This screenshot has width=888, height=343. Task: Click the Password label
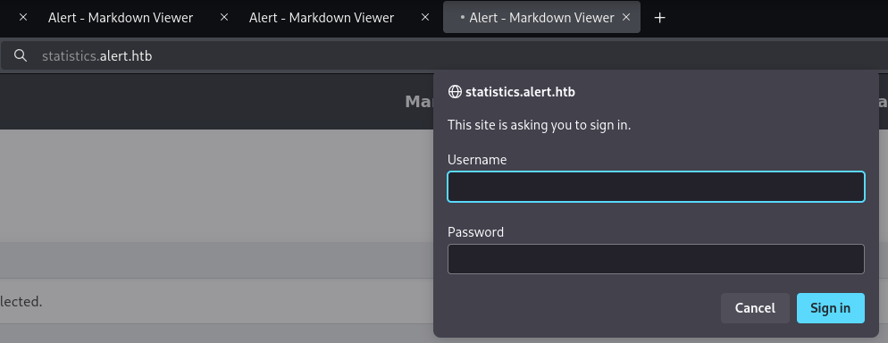tap(475, 232)
